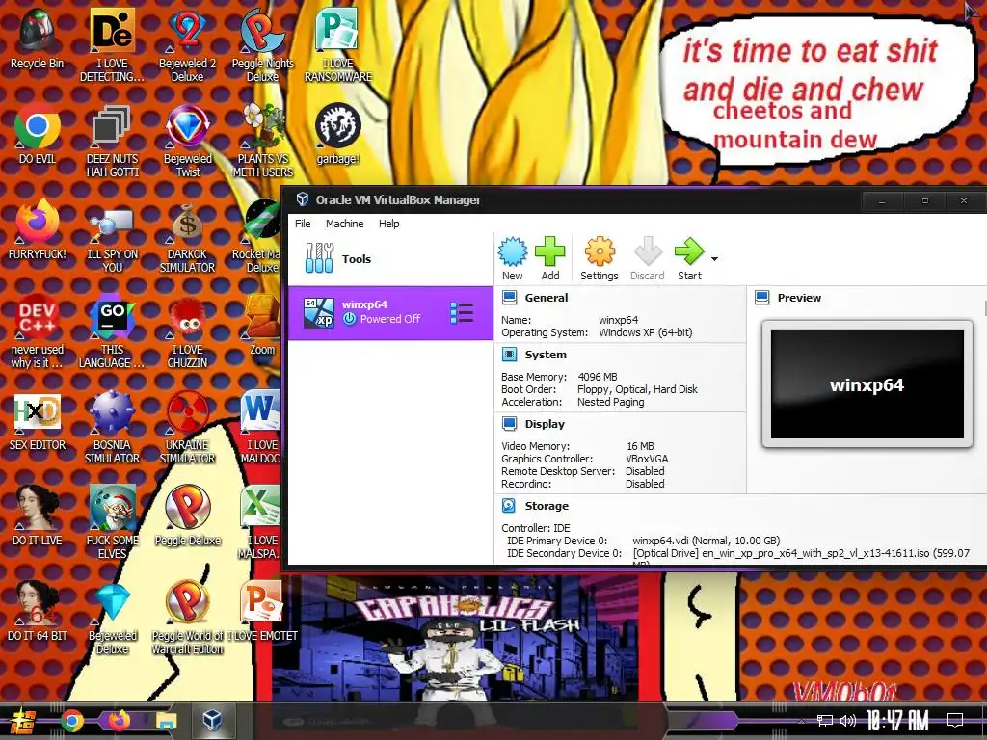The width and height of the screenshot is (987, 740).
Task: Open DO IT 64 BIT desktop icon
Action: point(38,610)
